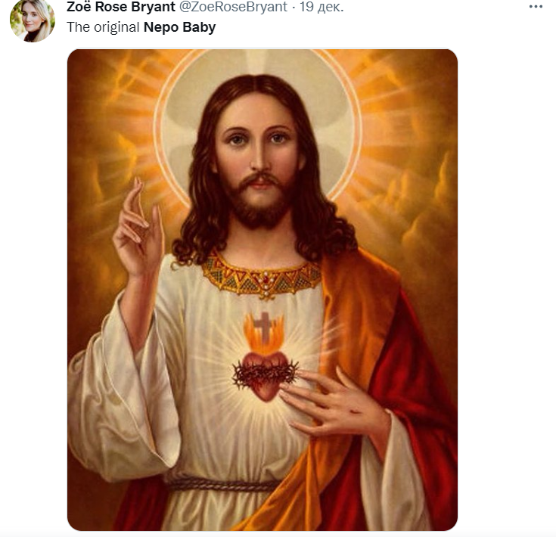The height and width of the screenshot is (537, 556).
Task: Click the crown of thorns around heart
Action: 263,372
